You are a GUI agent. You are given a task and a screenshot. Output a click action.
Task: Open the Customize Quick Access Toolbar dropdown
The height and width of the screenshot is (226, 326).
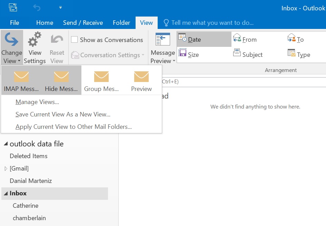pos(60,8)
